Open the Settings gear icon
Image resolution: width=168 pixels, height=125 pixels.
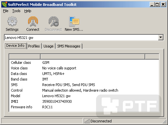(x=12, y=21)
